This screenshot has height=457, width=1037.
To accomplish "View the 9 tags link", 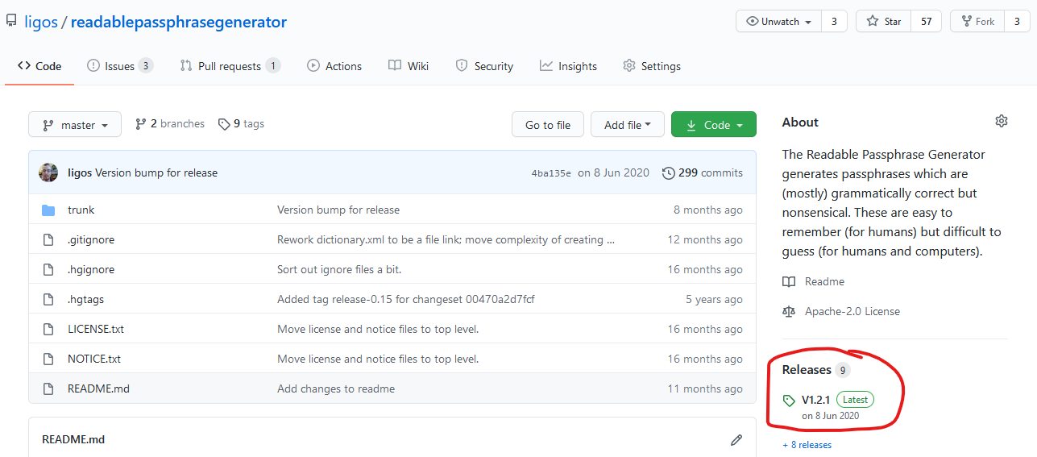I will 241,124.
